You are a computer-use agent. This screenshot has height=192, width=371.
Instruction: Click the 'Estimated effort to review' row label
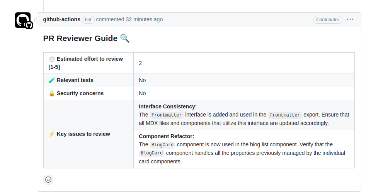pos(90,59)
